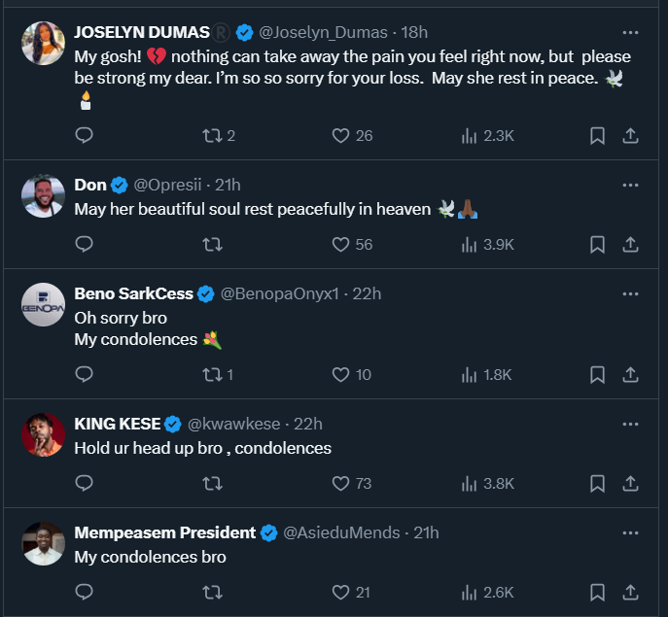Bookmark Mempeasem President's tweet
The image size is (668, 617).
coord(597,591)
